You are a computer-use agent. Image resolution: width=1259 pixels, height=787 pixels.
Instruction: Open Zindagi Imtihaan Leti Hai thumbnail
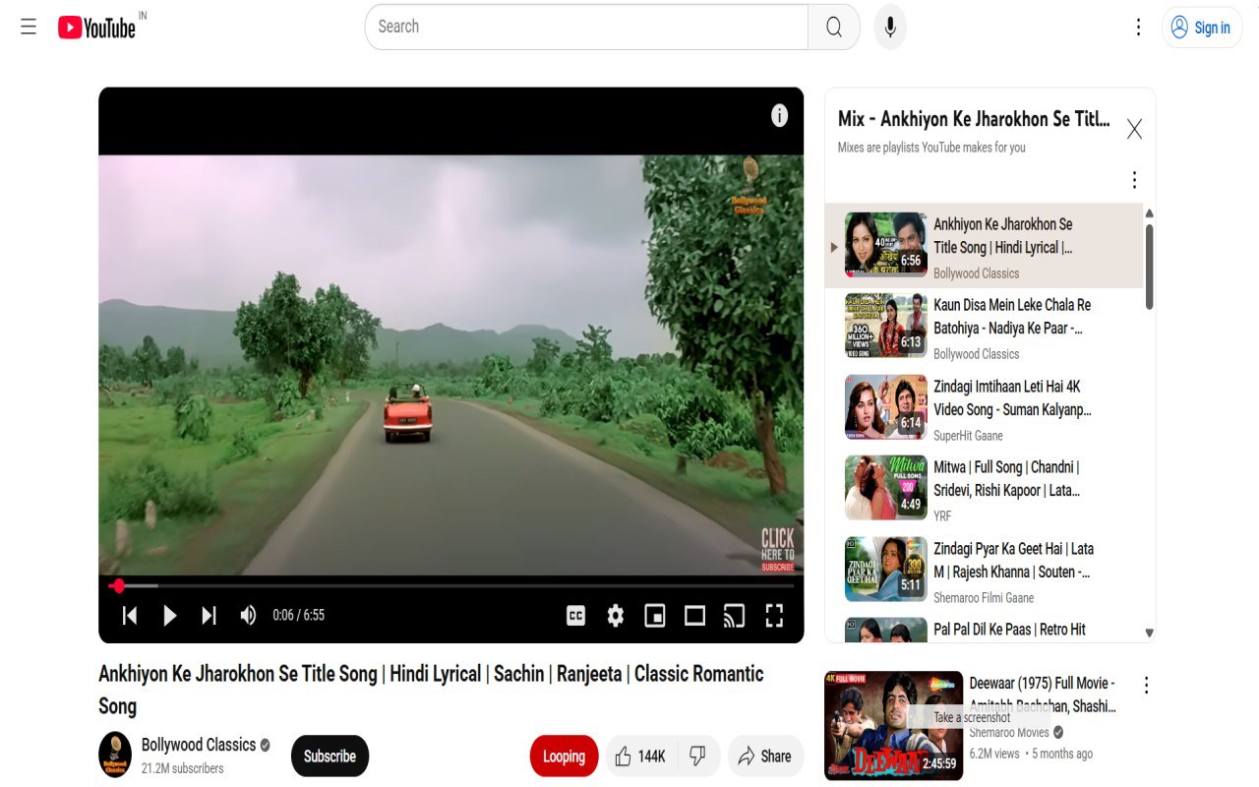(x=885, y=406)
